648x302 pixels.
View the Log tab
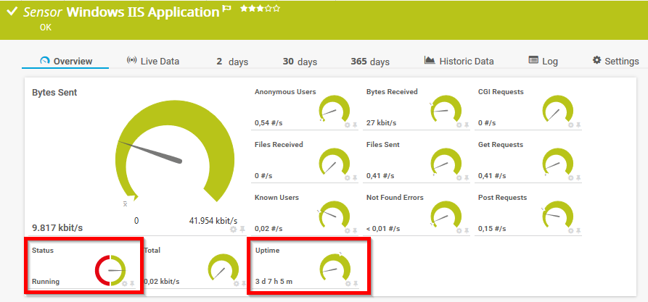click(543, 62)
